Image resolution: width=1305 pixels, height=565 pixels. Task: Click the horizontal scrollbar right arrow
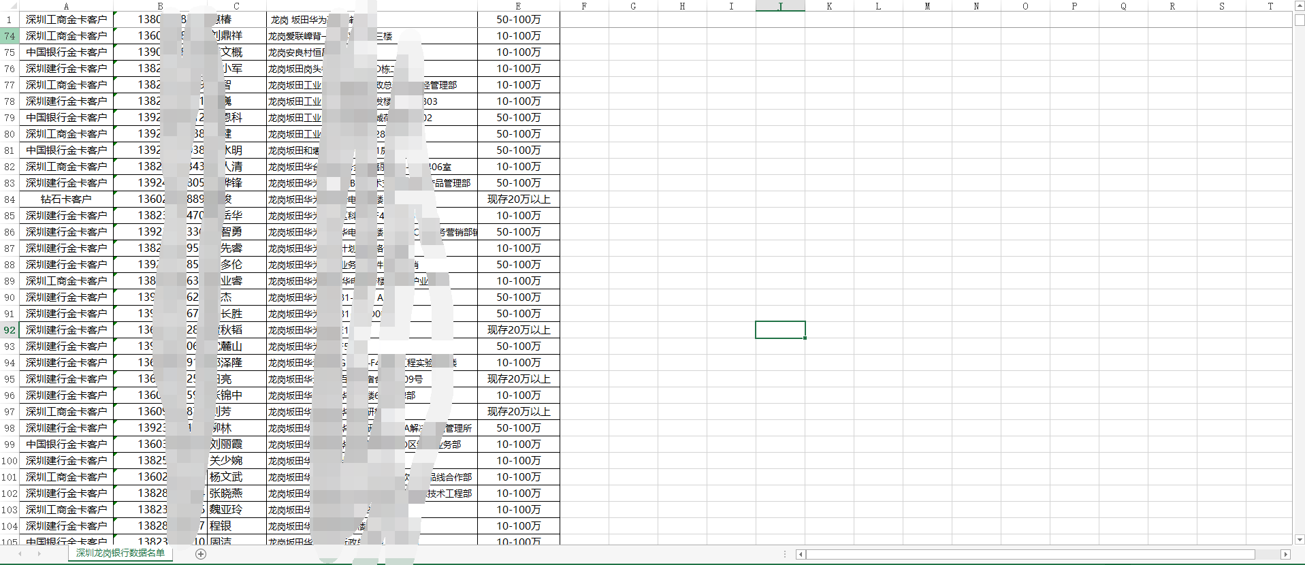1285,554
